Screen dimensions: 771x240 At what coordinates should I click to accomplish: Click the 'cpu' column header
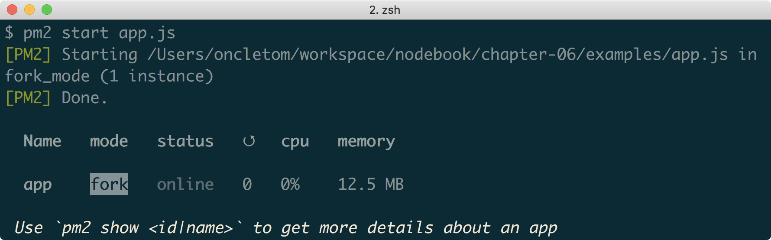pyautogui.click(x=295, y=141)
